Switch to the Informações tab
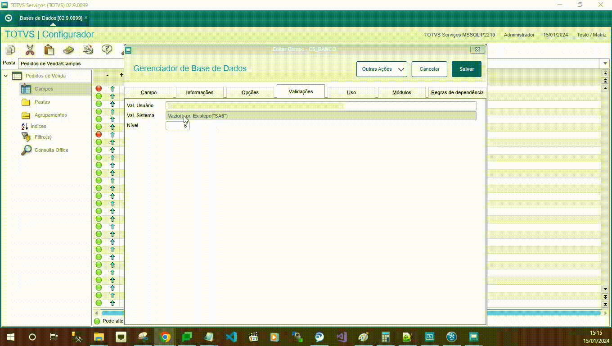Screen dimensions: 612x346 (199, 92)
